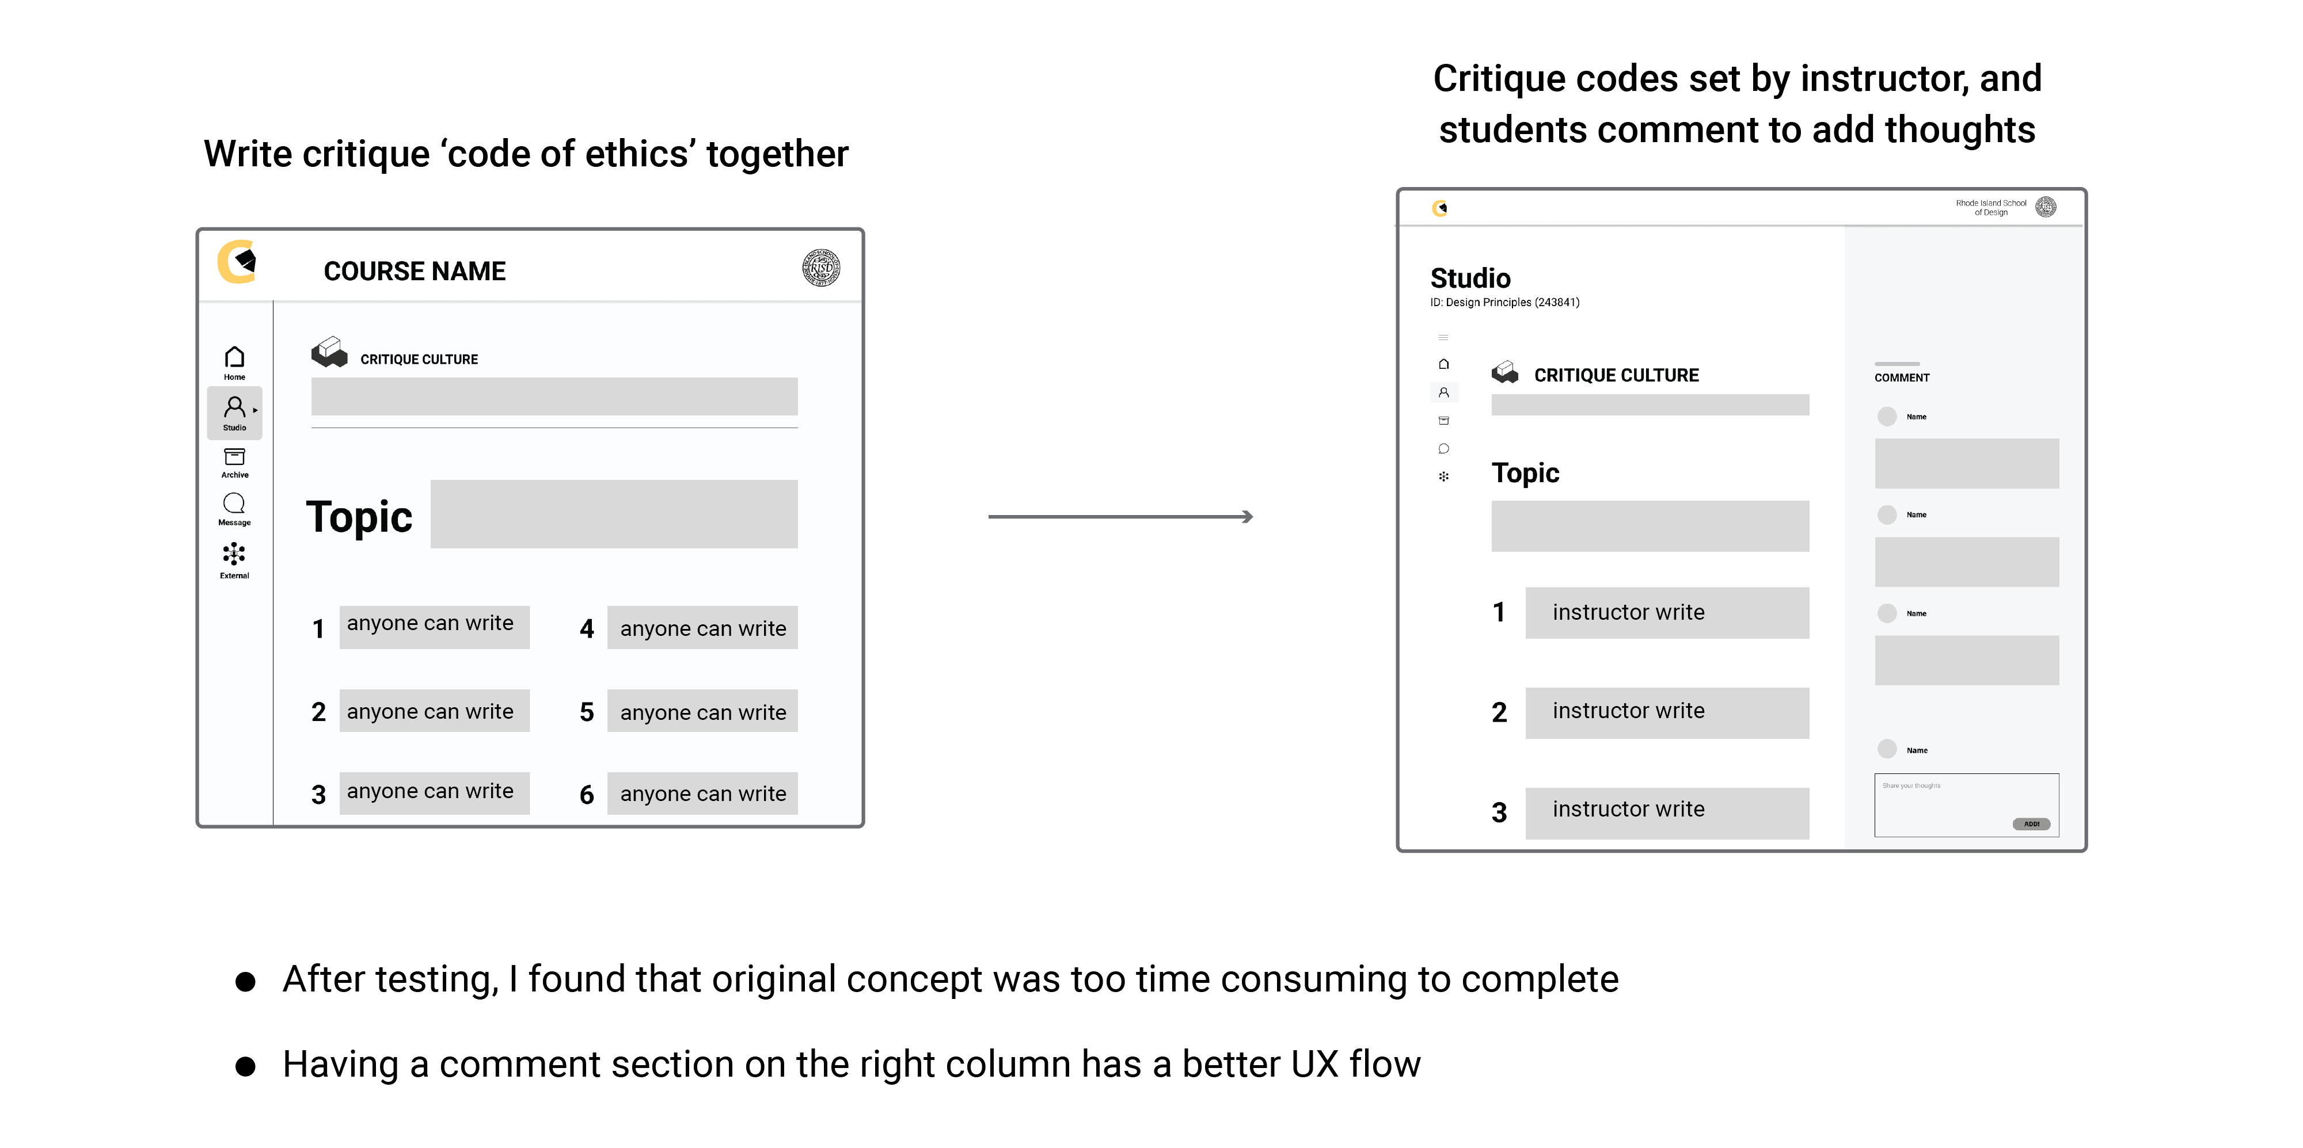This screenshot has width=2303, height=1148.
Task: Click instructor write field number 2
Action: point(1666,713)
